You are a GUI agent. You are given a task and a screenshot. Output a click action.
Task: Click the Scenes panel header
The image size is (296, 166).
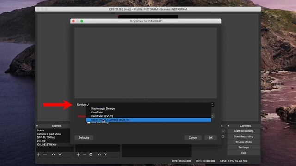click(x=56, y=126)
